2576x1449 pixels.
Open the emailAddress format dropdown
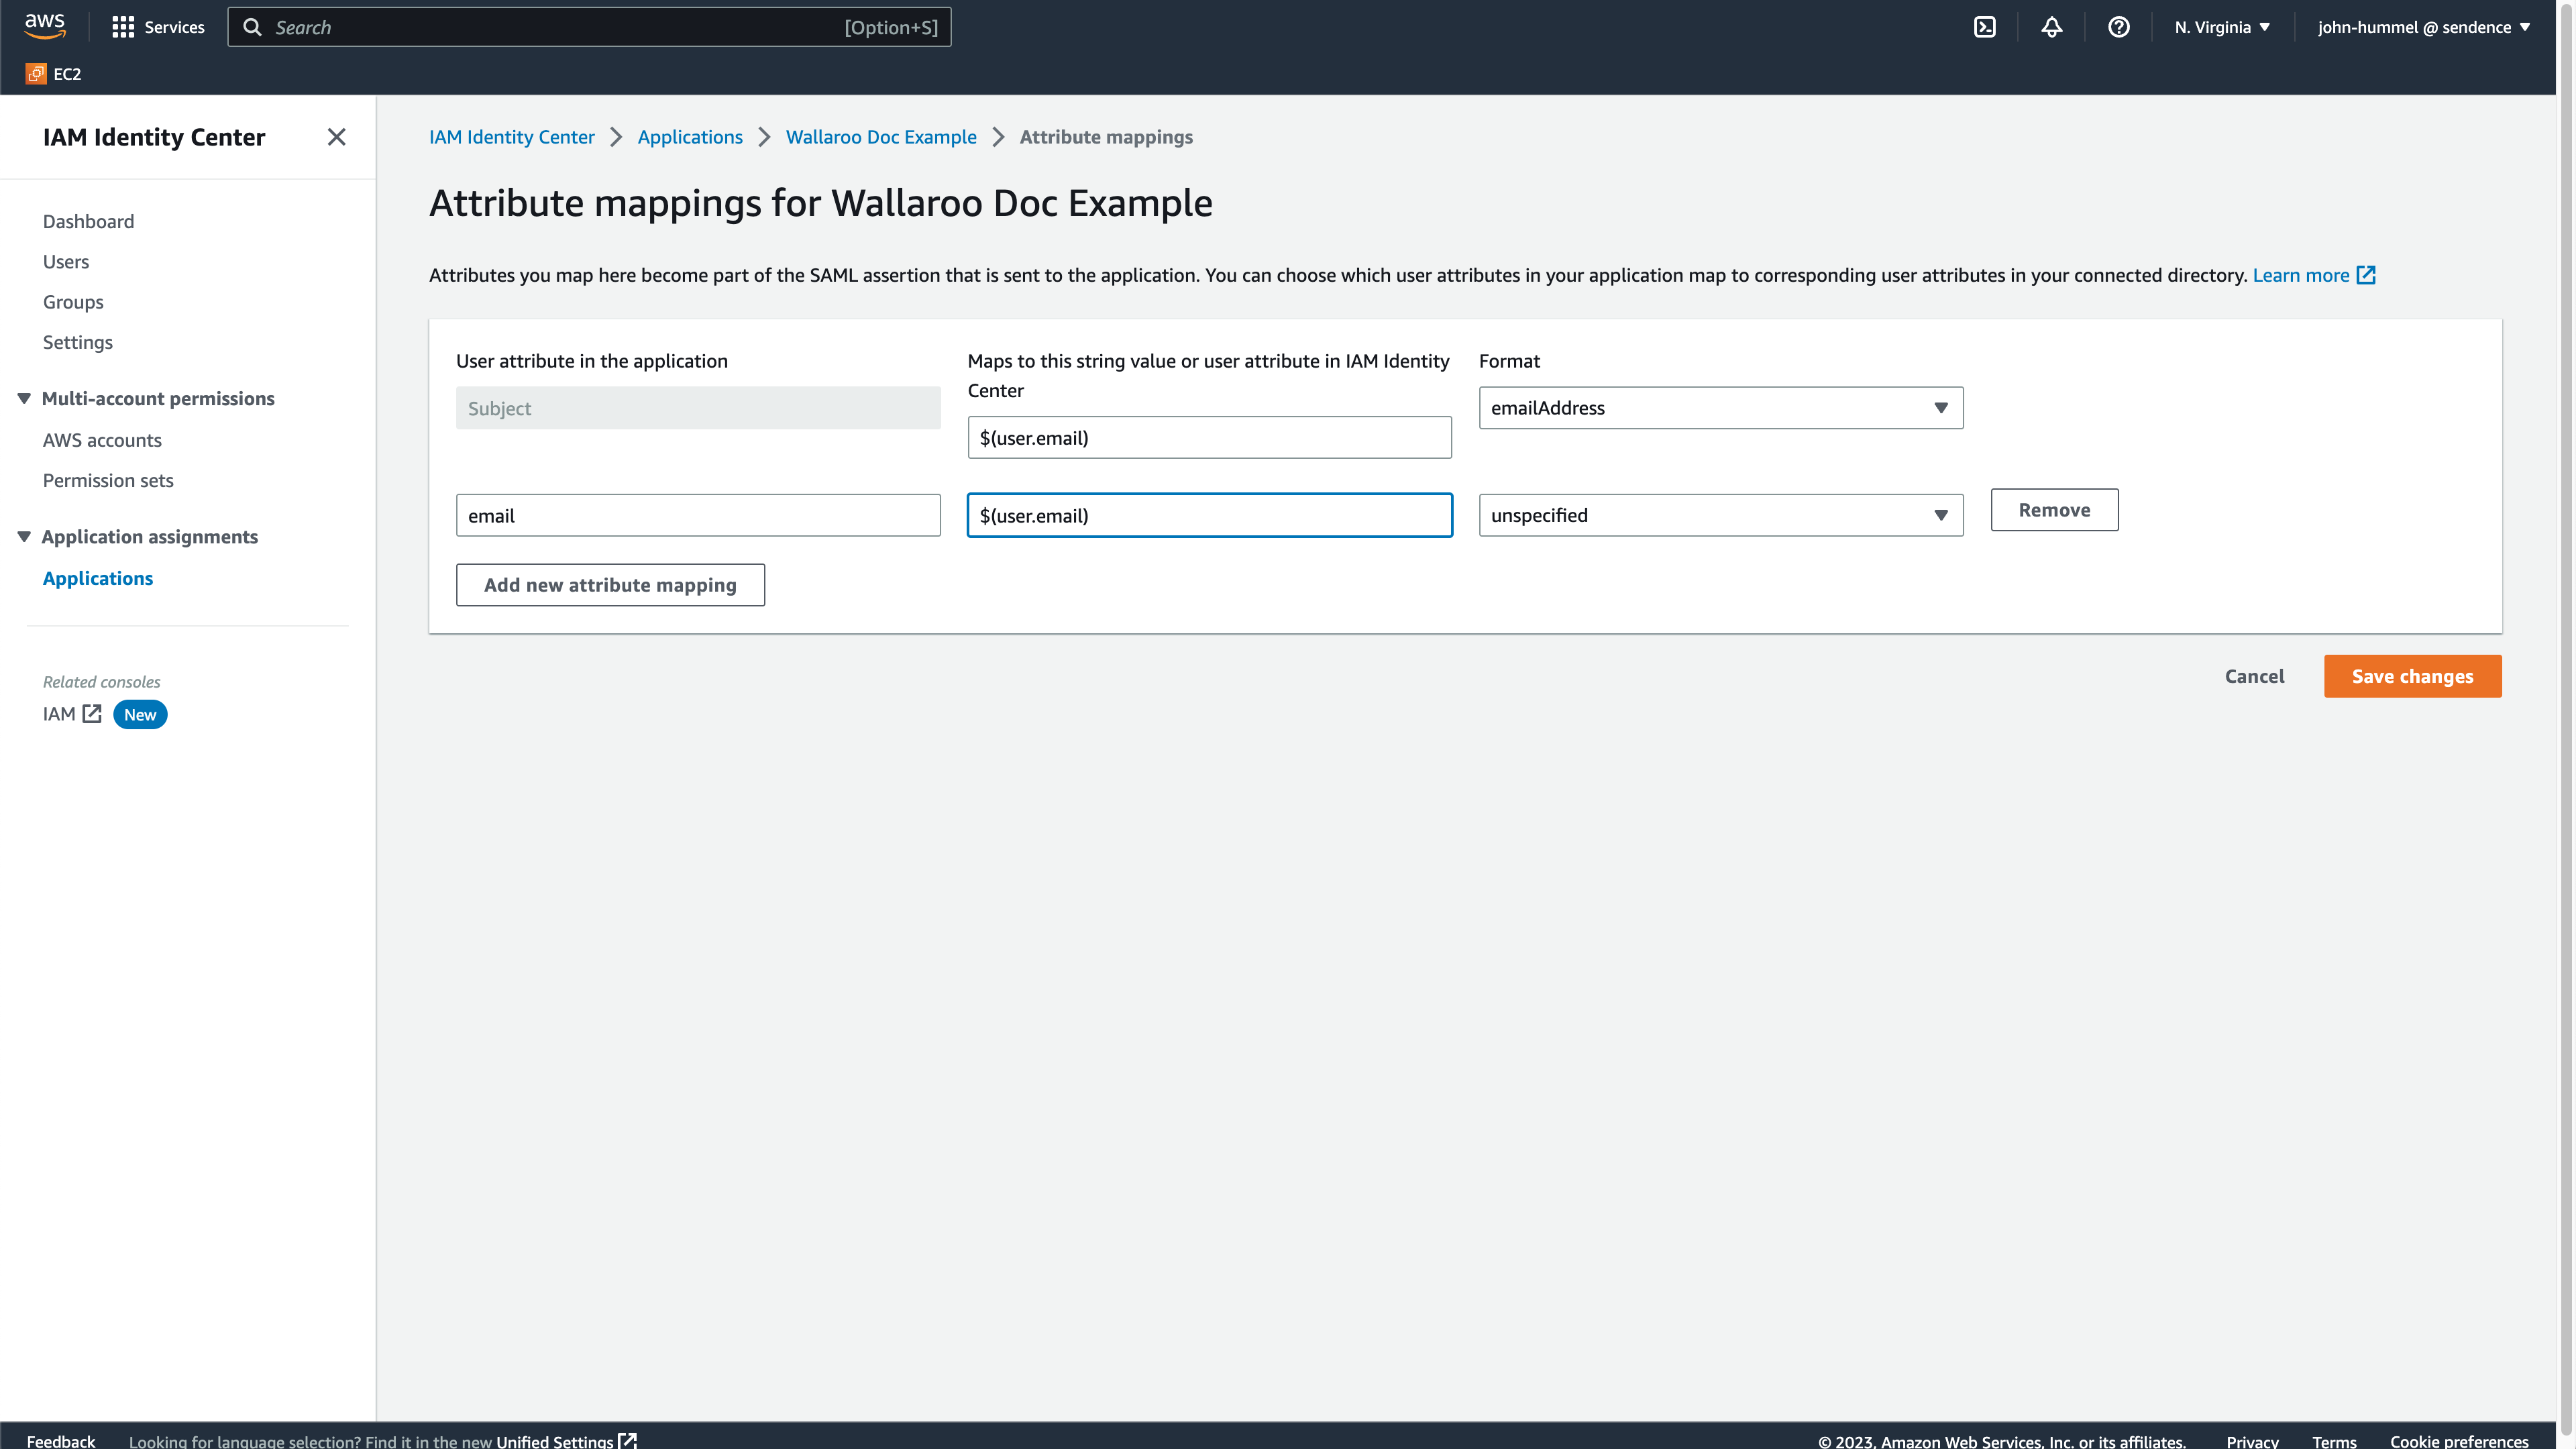[x=1720, y=408]
